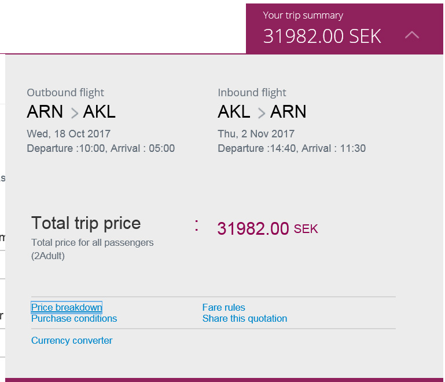
Task: Click Share this quotation
Action: click(244, 318)
